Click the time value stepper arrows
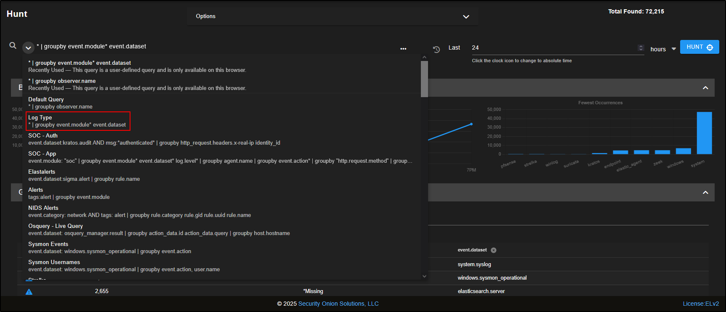 click(641, 48)
